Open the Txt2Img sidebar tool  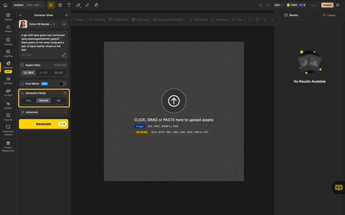click(8, 41)
